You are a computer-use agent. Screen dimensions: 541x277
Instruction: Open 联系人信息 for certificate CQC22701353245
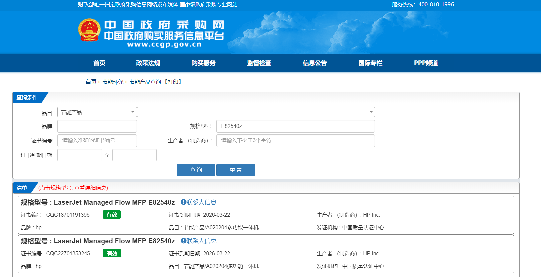201,241
